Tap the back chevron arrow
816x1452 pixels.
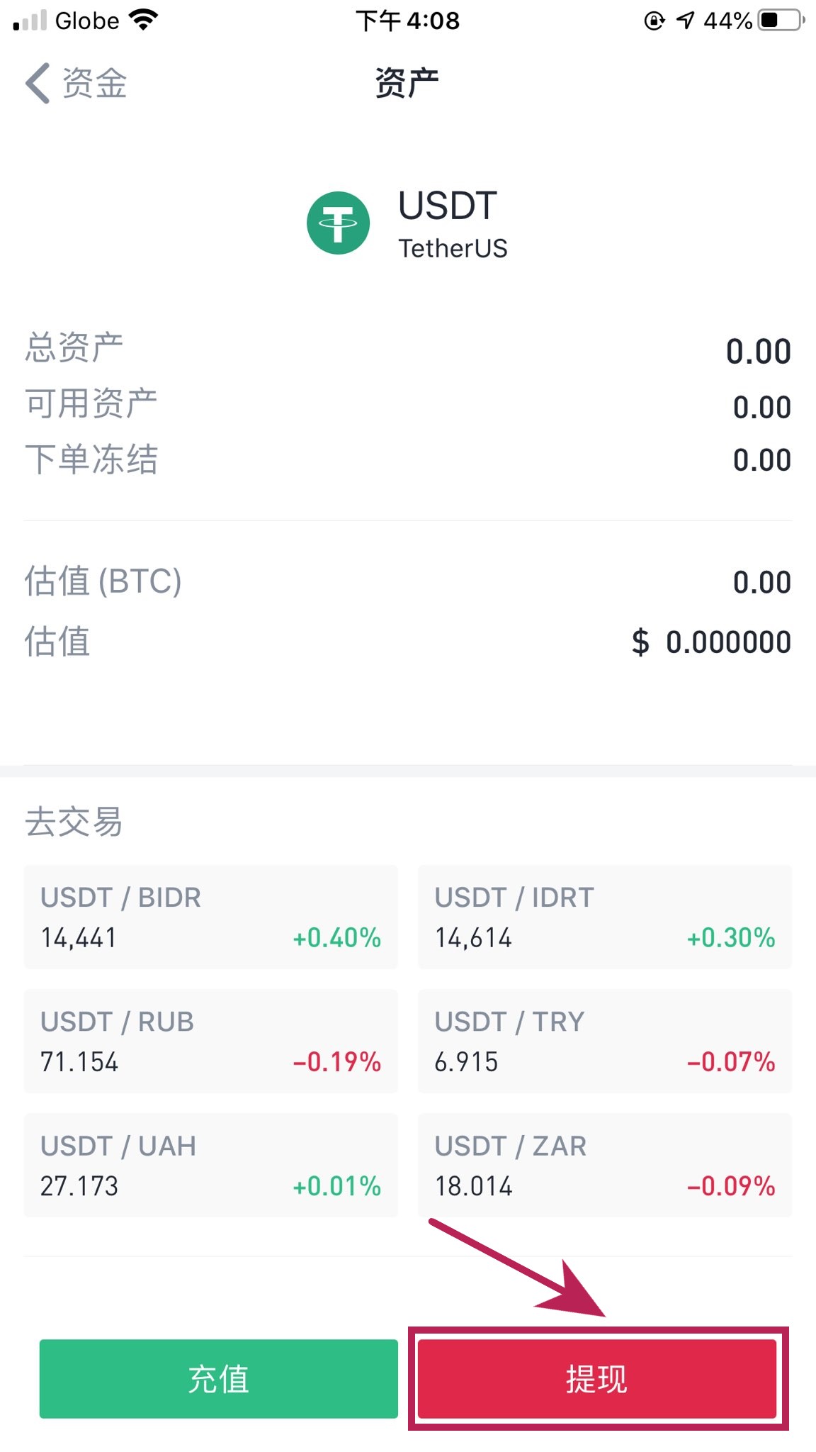(38, 83)
